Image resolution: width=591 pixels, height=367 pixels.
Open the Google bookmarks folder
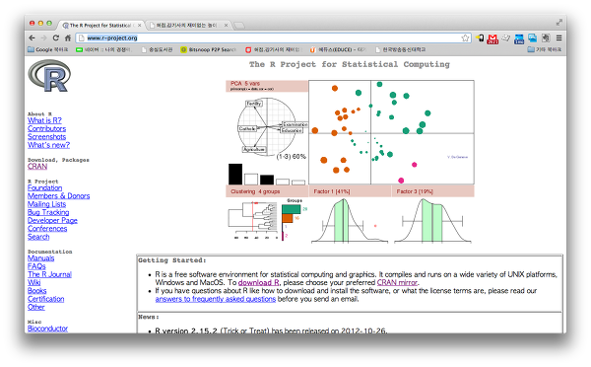48,49
